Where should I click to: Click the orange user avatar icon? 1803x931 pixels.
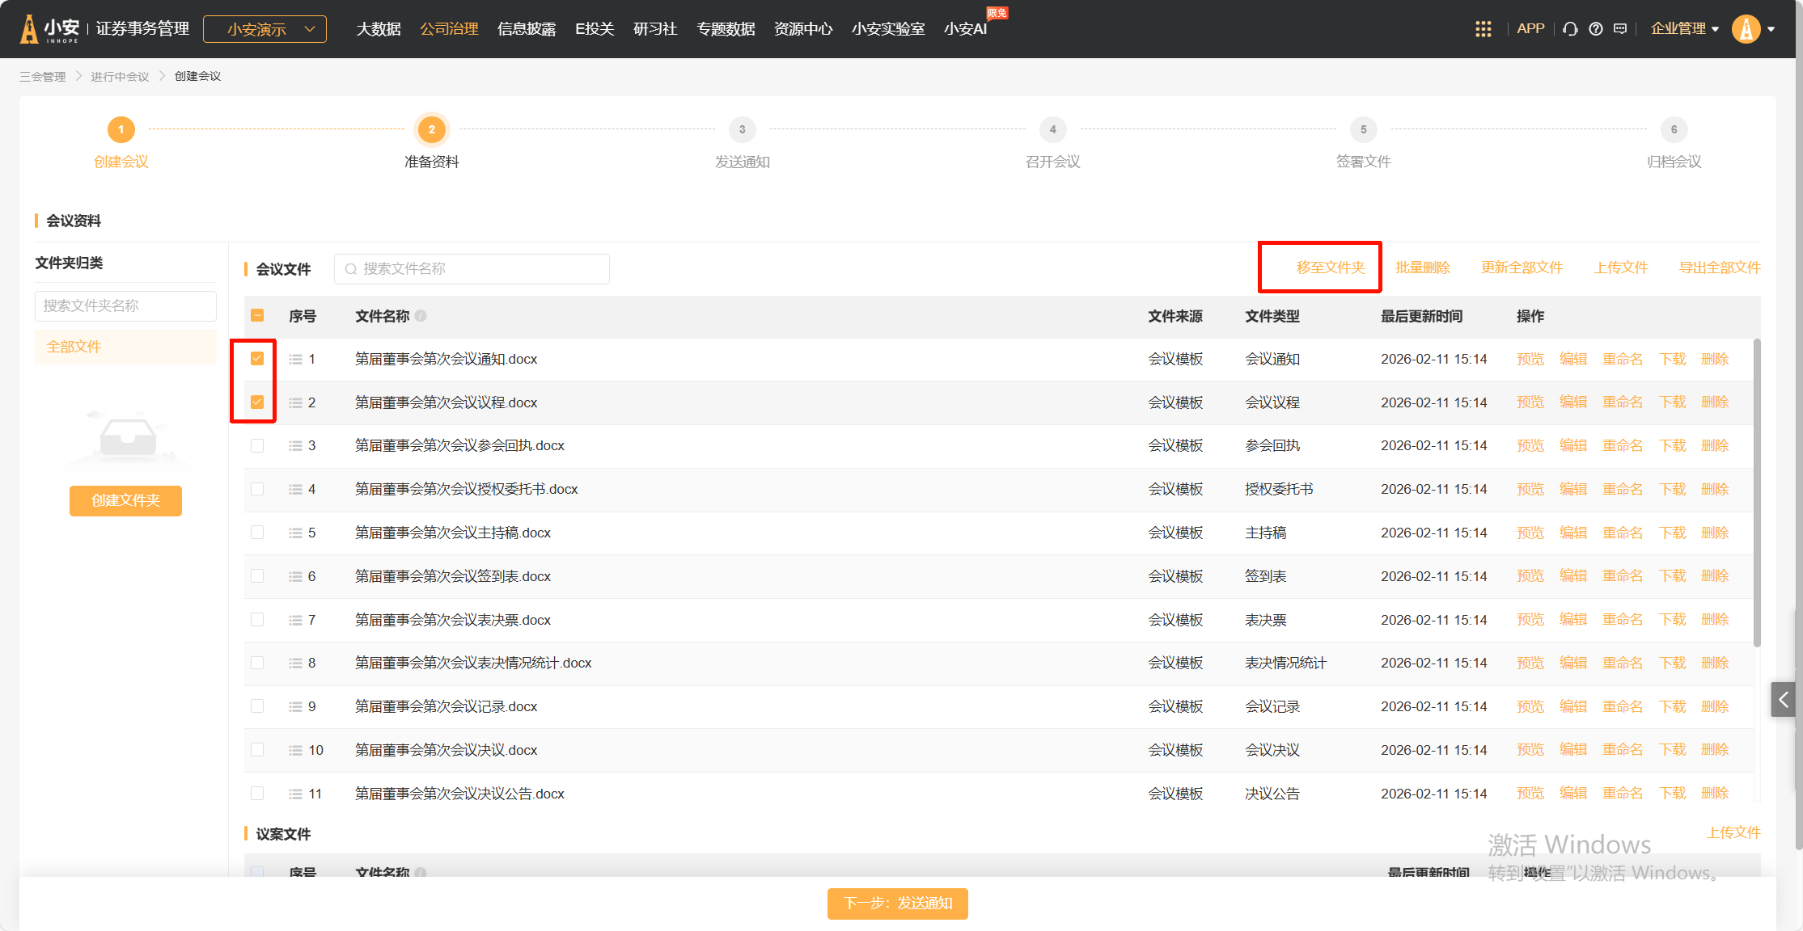(1746, 29)
